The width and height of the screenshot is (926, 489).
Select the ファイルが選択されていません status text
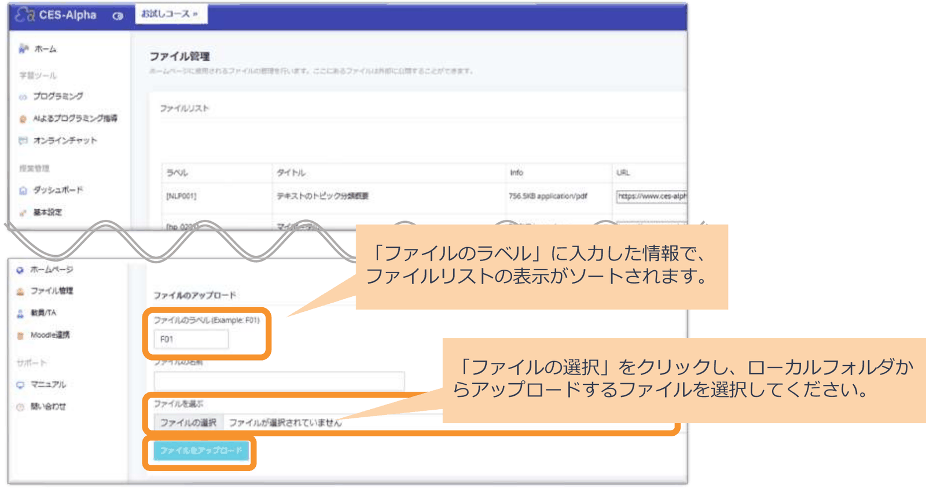285,423
